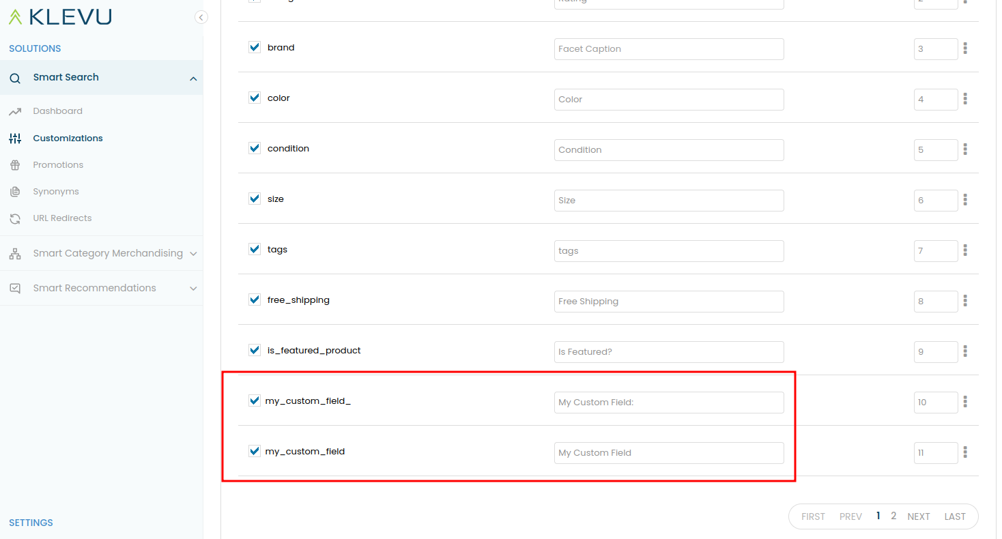
Task: Click the URL Redirects refresh icon
Action: (15, 218)
